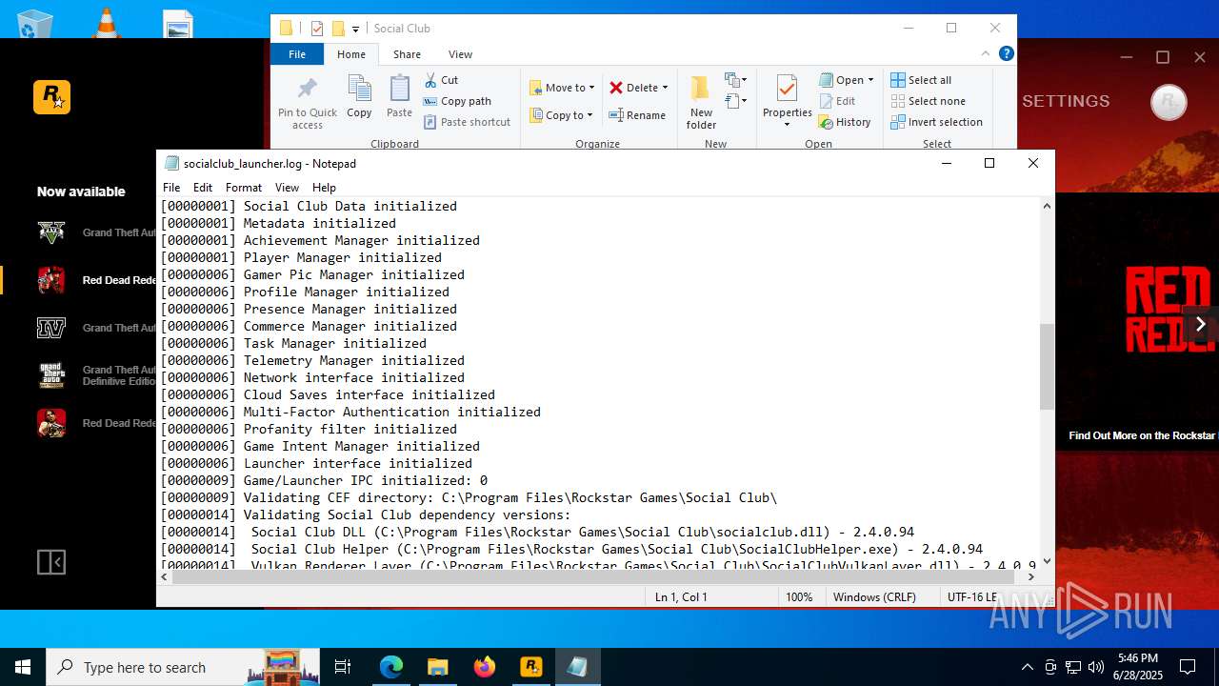The width and height of the screenshot is (1219, 686).
Task: Open Explorer help question mark icon
Action: tap(1006, 53)
